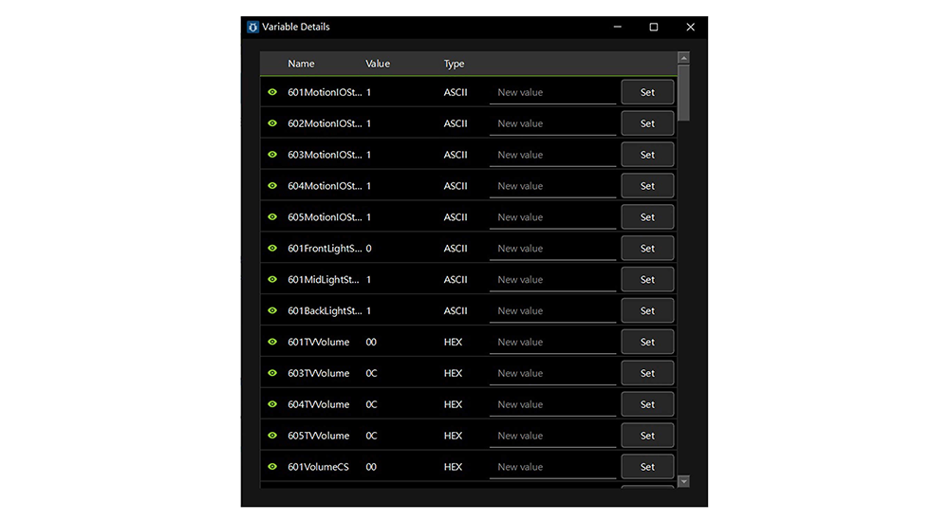
Task: Focus New value field for 602MotionIOSt...
Action: point(552,123)
